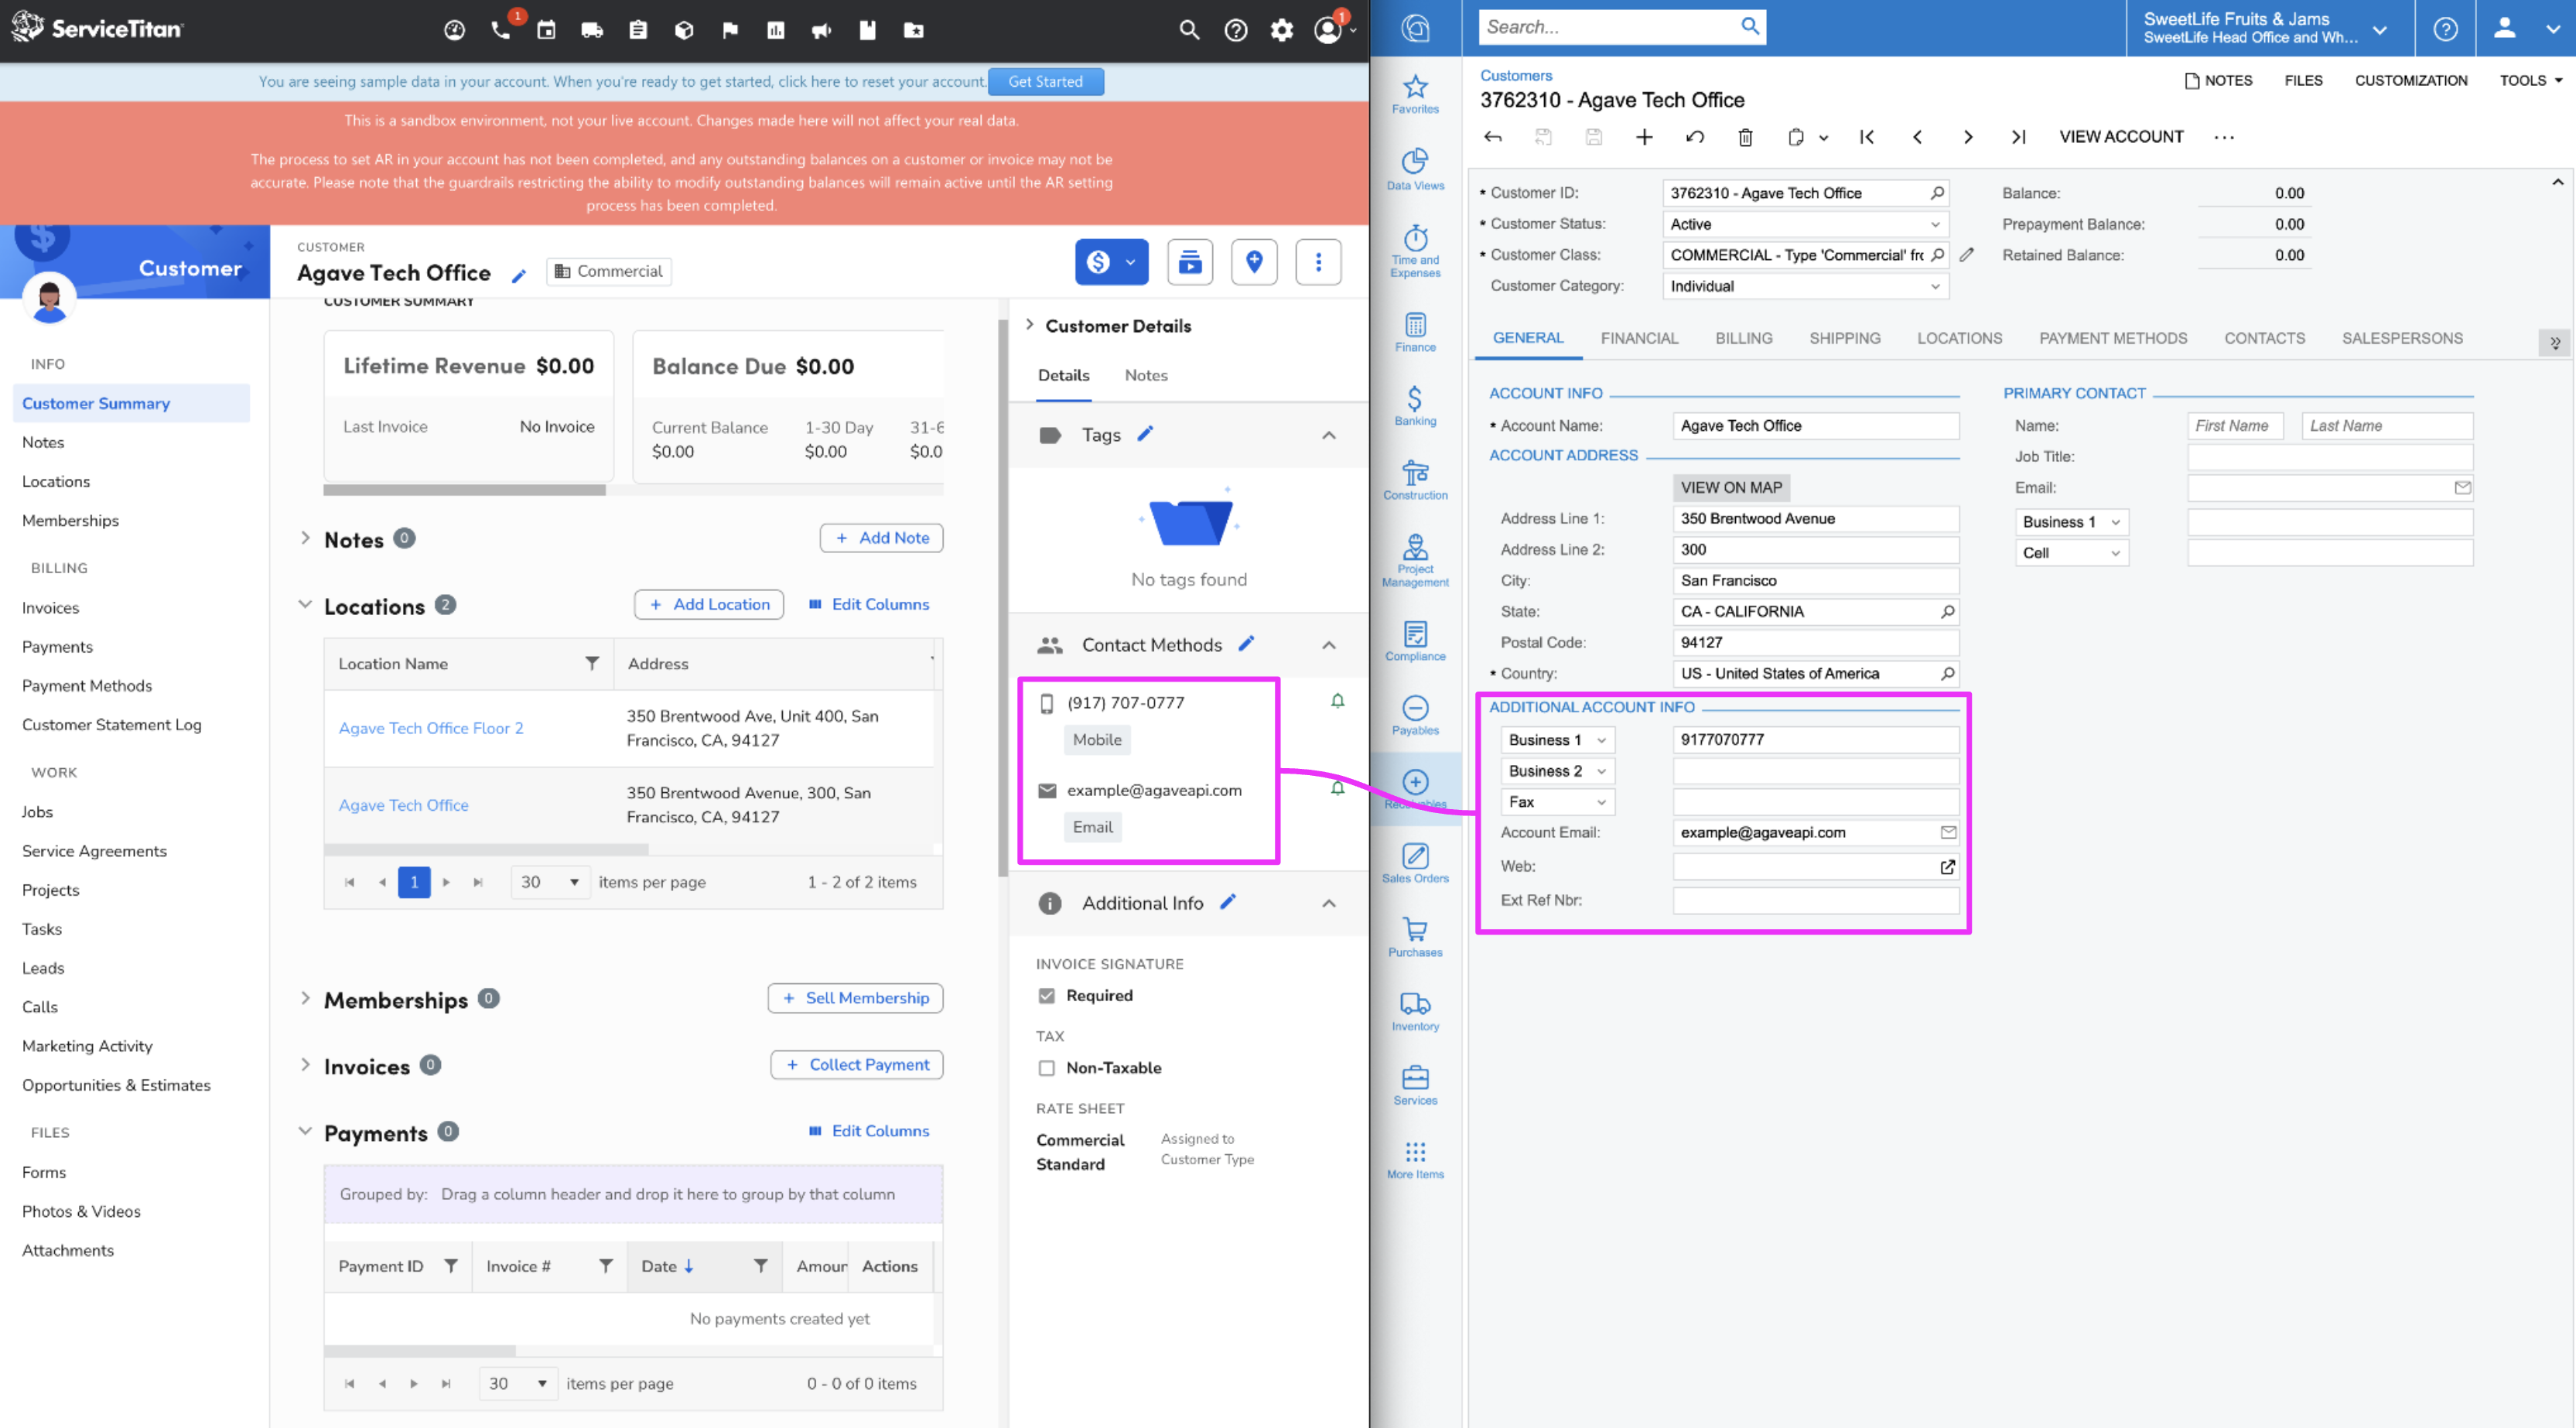The width and height of the screenshot is (2576, 1428).
Task: Open the three-dot more actions button
Action: [x=1318, y=262]
